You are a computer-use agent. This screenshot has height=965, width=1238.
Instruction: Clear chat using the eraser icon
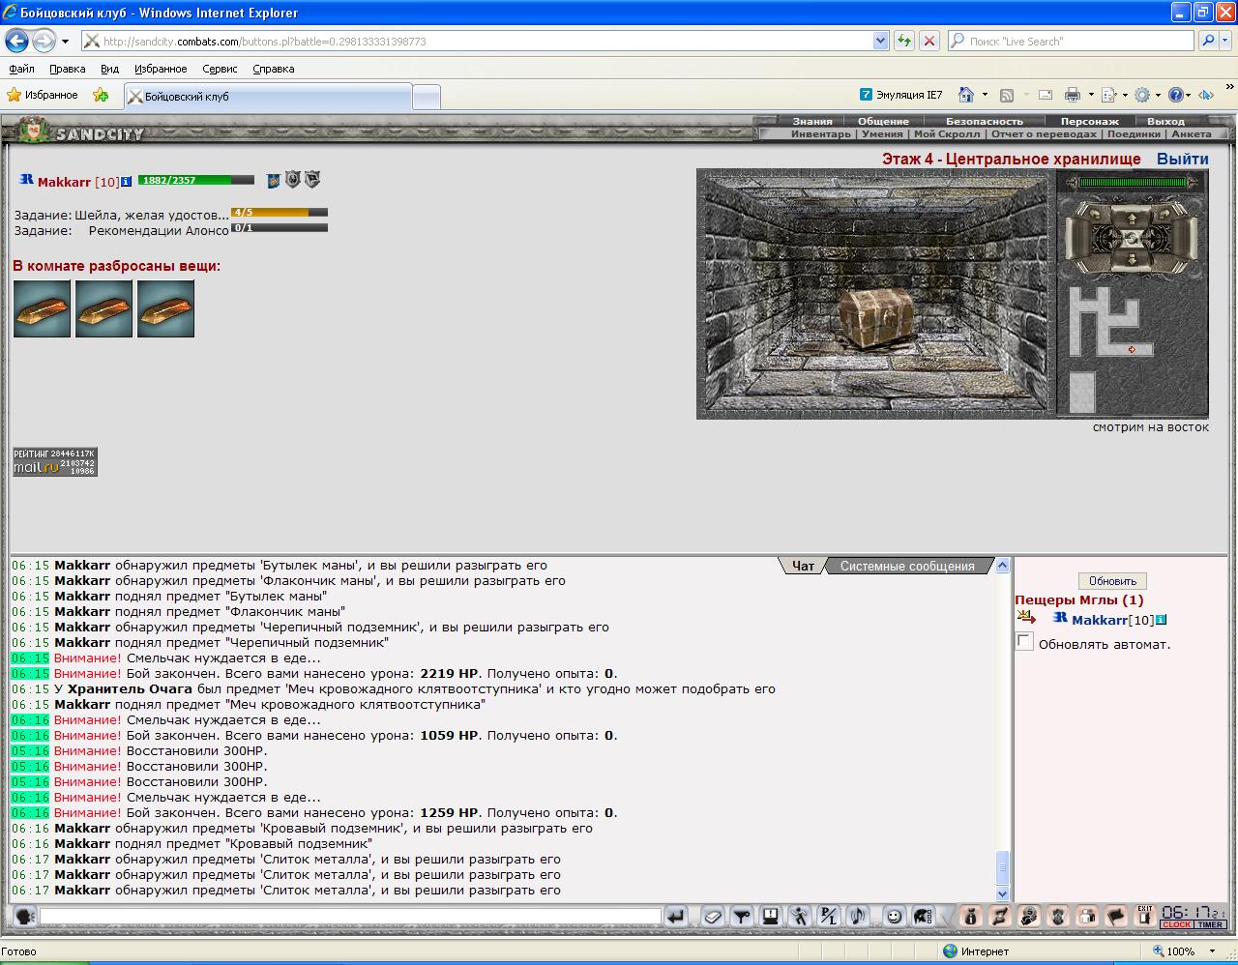tap(714, 916)
